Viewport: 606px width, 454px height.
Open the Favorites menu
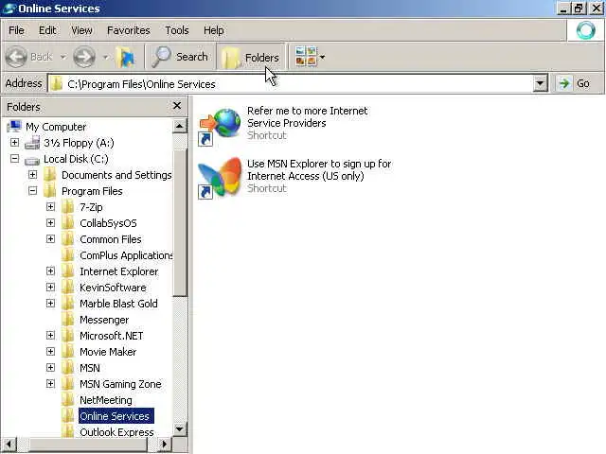pos(129,30)
